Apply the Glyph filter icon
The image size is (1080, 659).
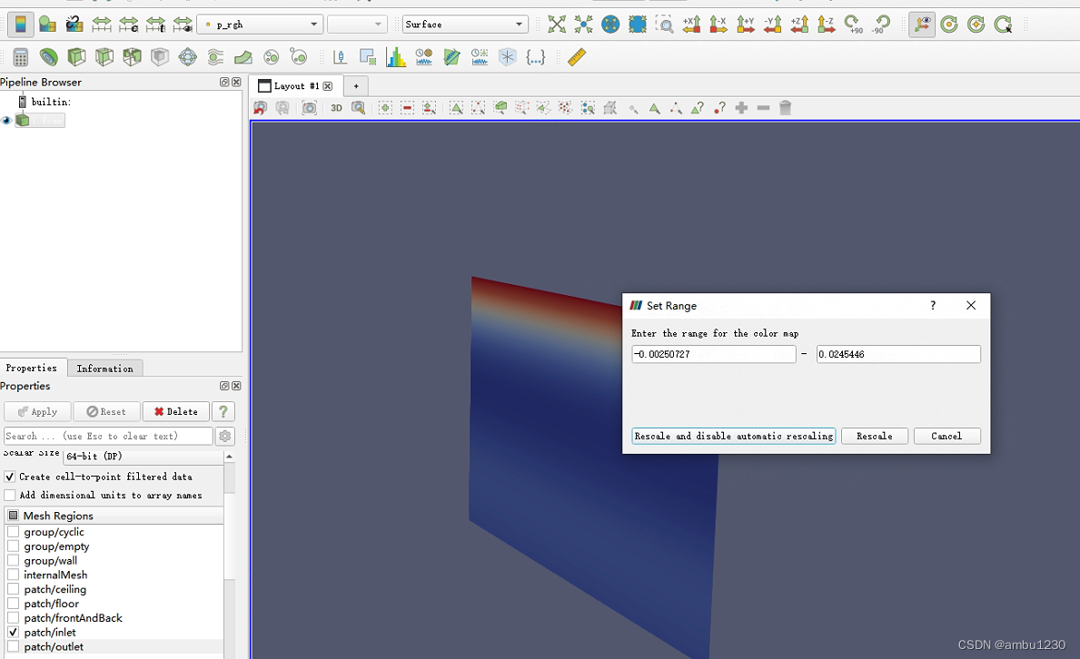(187, 57)
